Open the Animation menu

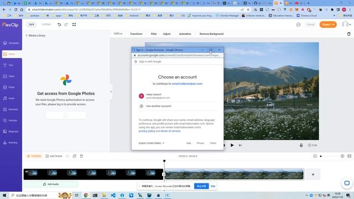(185, 34)
